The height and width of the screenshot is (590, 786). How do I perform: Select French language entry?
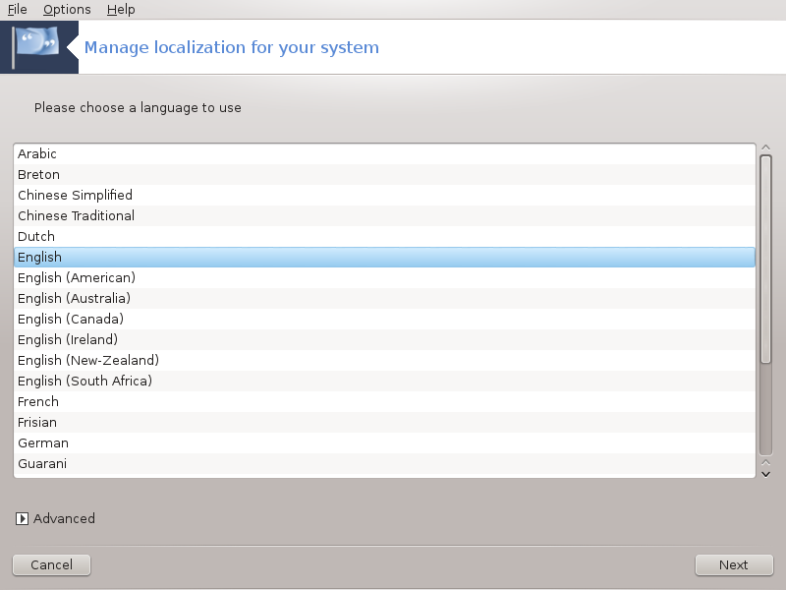point(384,402)
